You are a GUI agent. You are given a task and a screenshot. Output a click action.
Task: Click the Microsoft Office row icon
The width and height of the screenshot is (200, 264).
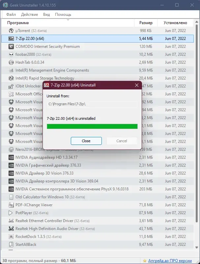coord(11,94)
